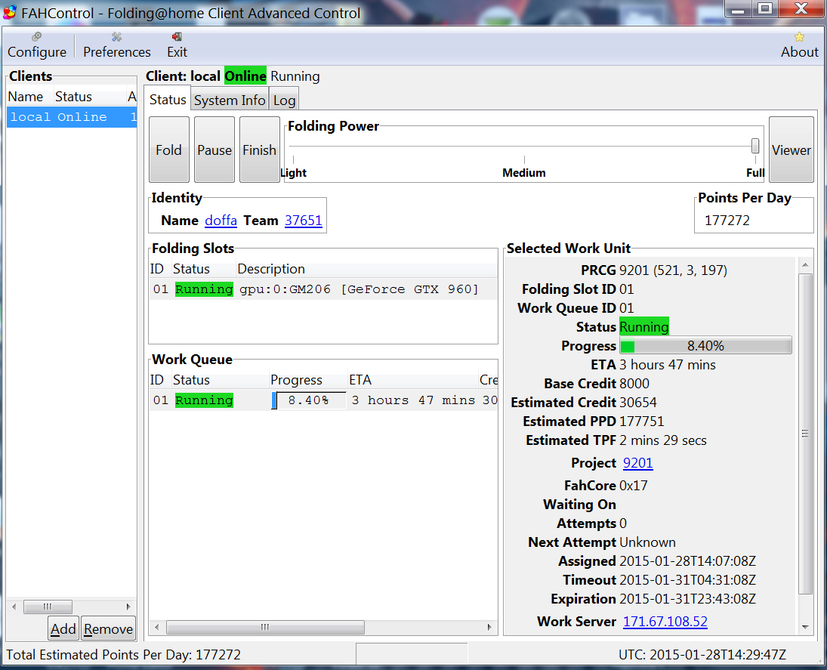Click the Exit toolbar icon

[x=177, y=37]
